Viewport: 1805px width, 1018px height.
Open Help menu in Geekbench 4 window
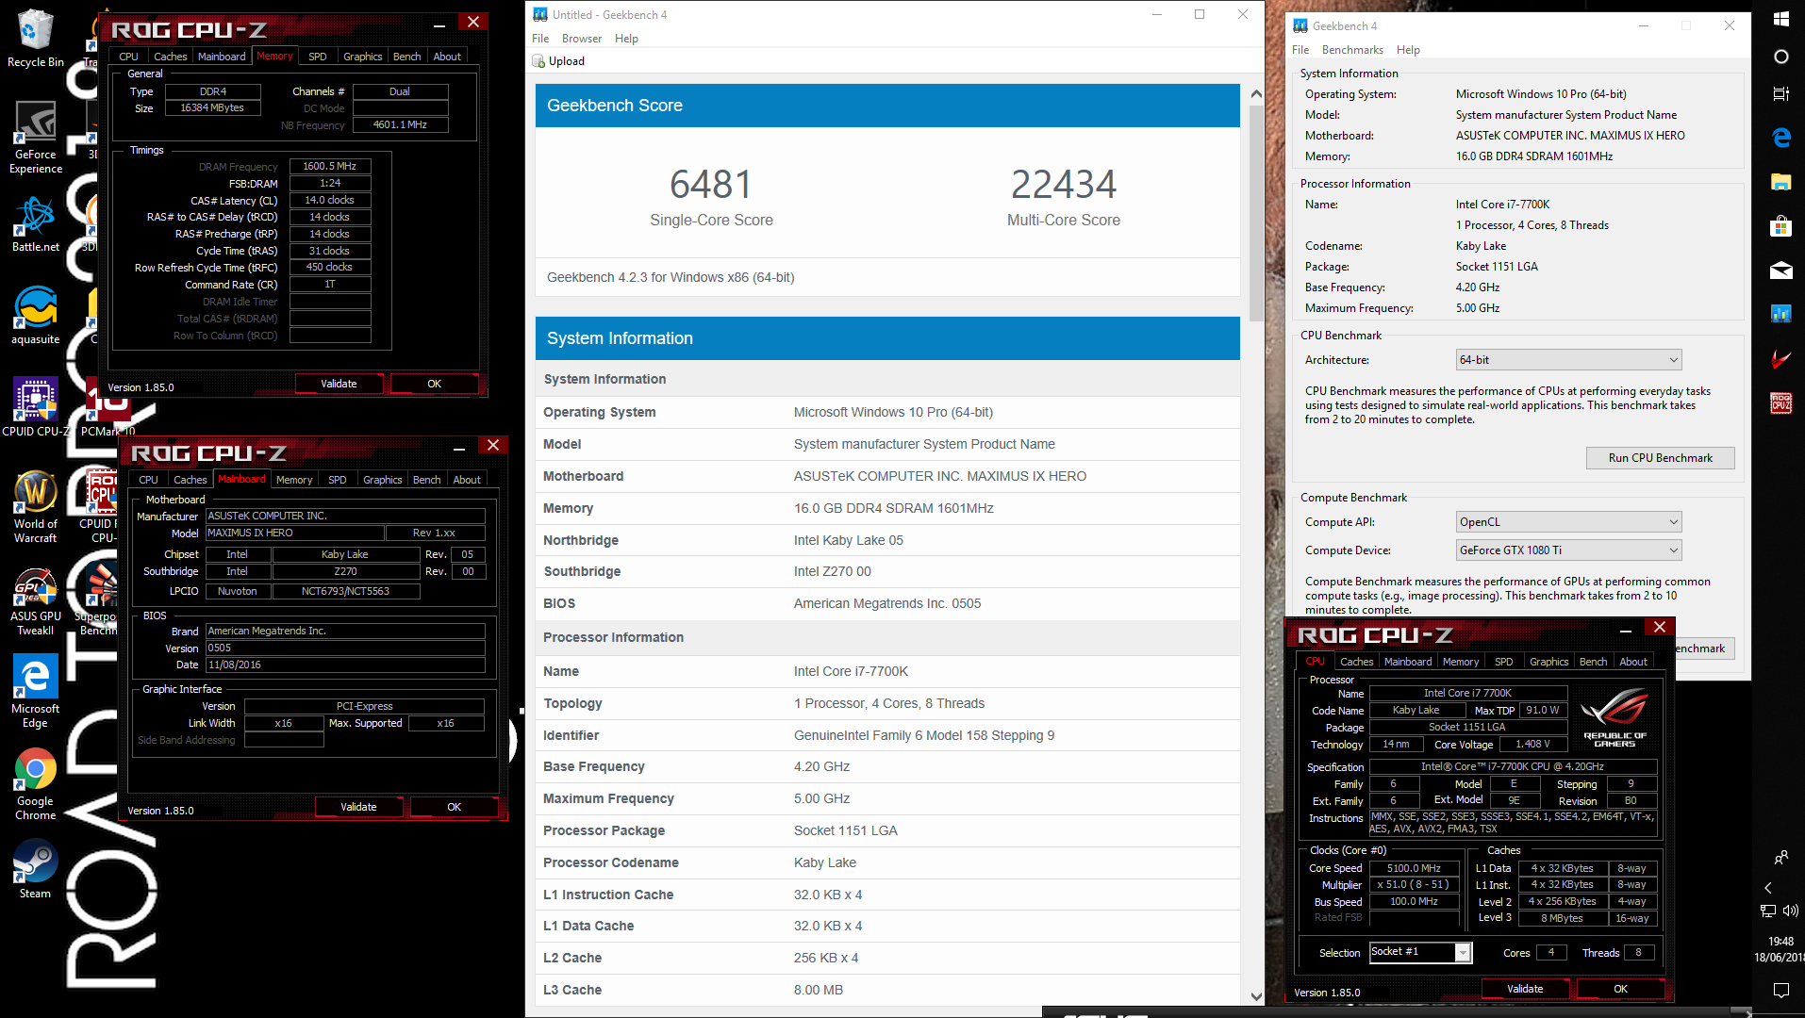pyautogui.click(x=1408, y=50)
